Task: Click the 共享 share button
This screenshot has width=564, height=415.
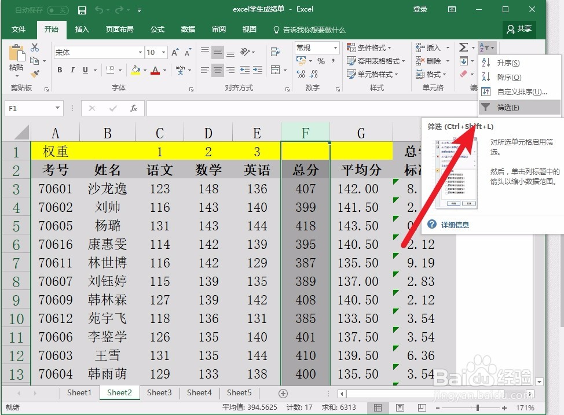Action: click(x=519, y=29)
